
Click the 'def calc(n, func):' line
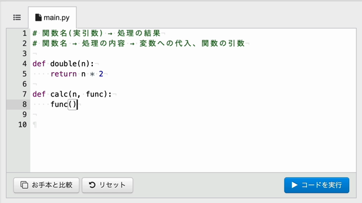click(x=72, y=94)
